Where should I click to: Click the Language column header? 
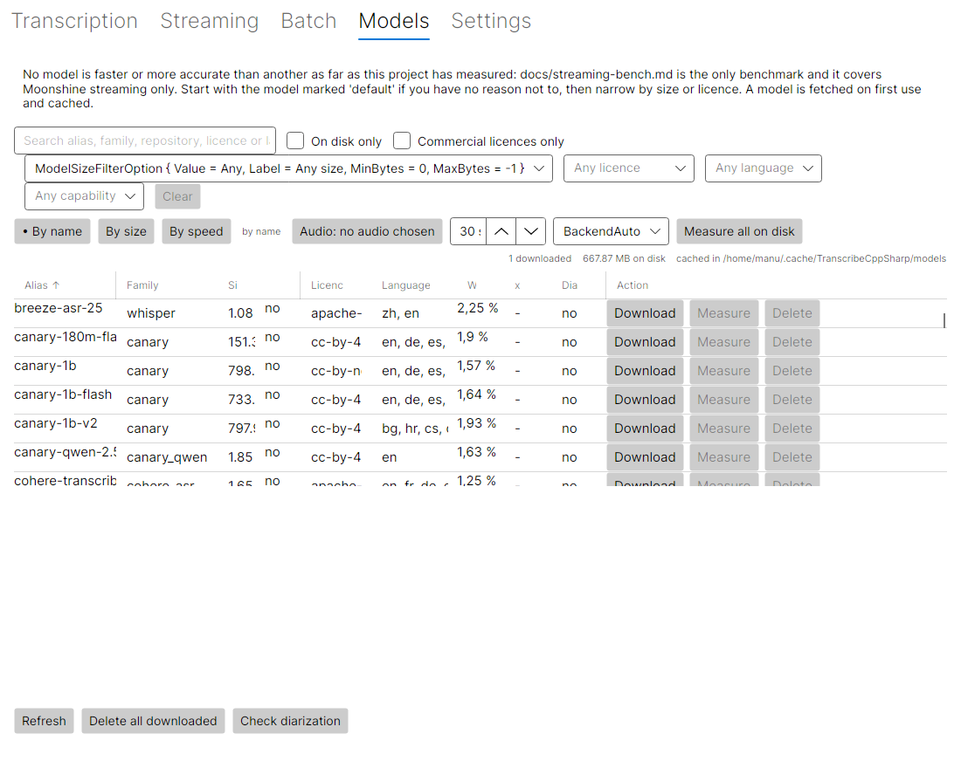[x=405, y=285]
